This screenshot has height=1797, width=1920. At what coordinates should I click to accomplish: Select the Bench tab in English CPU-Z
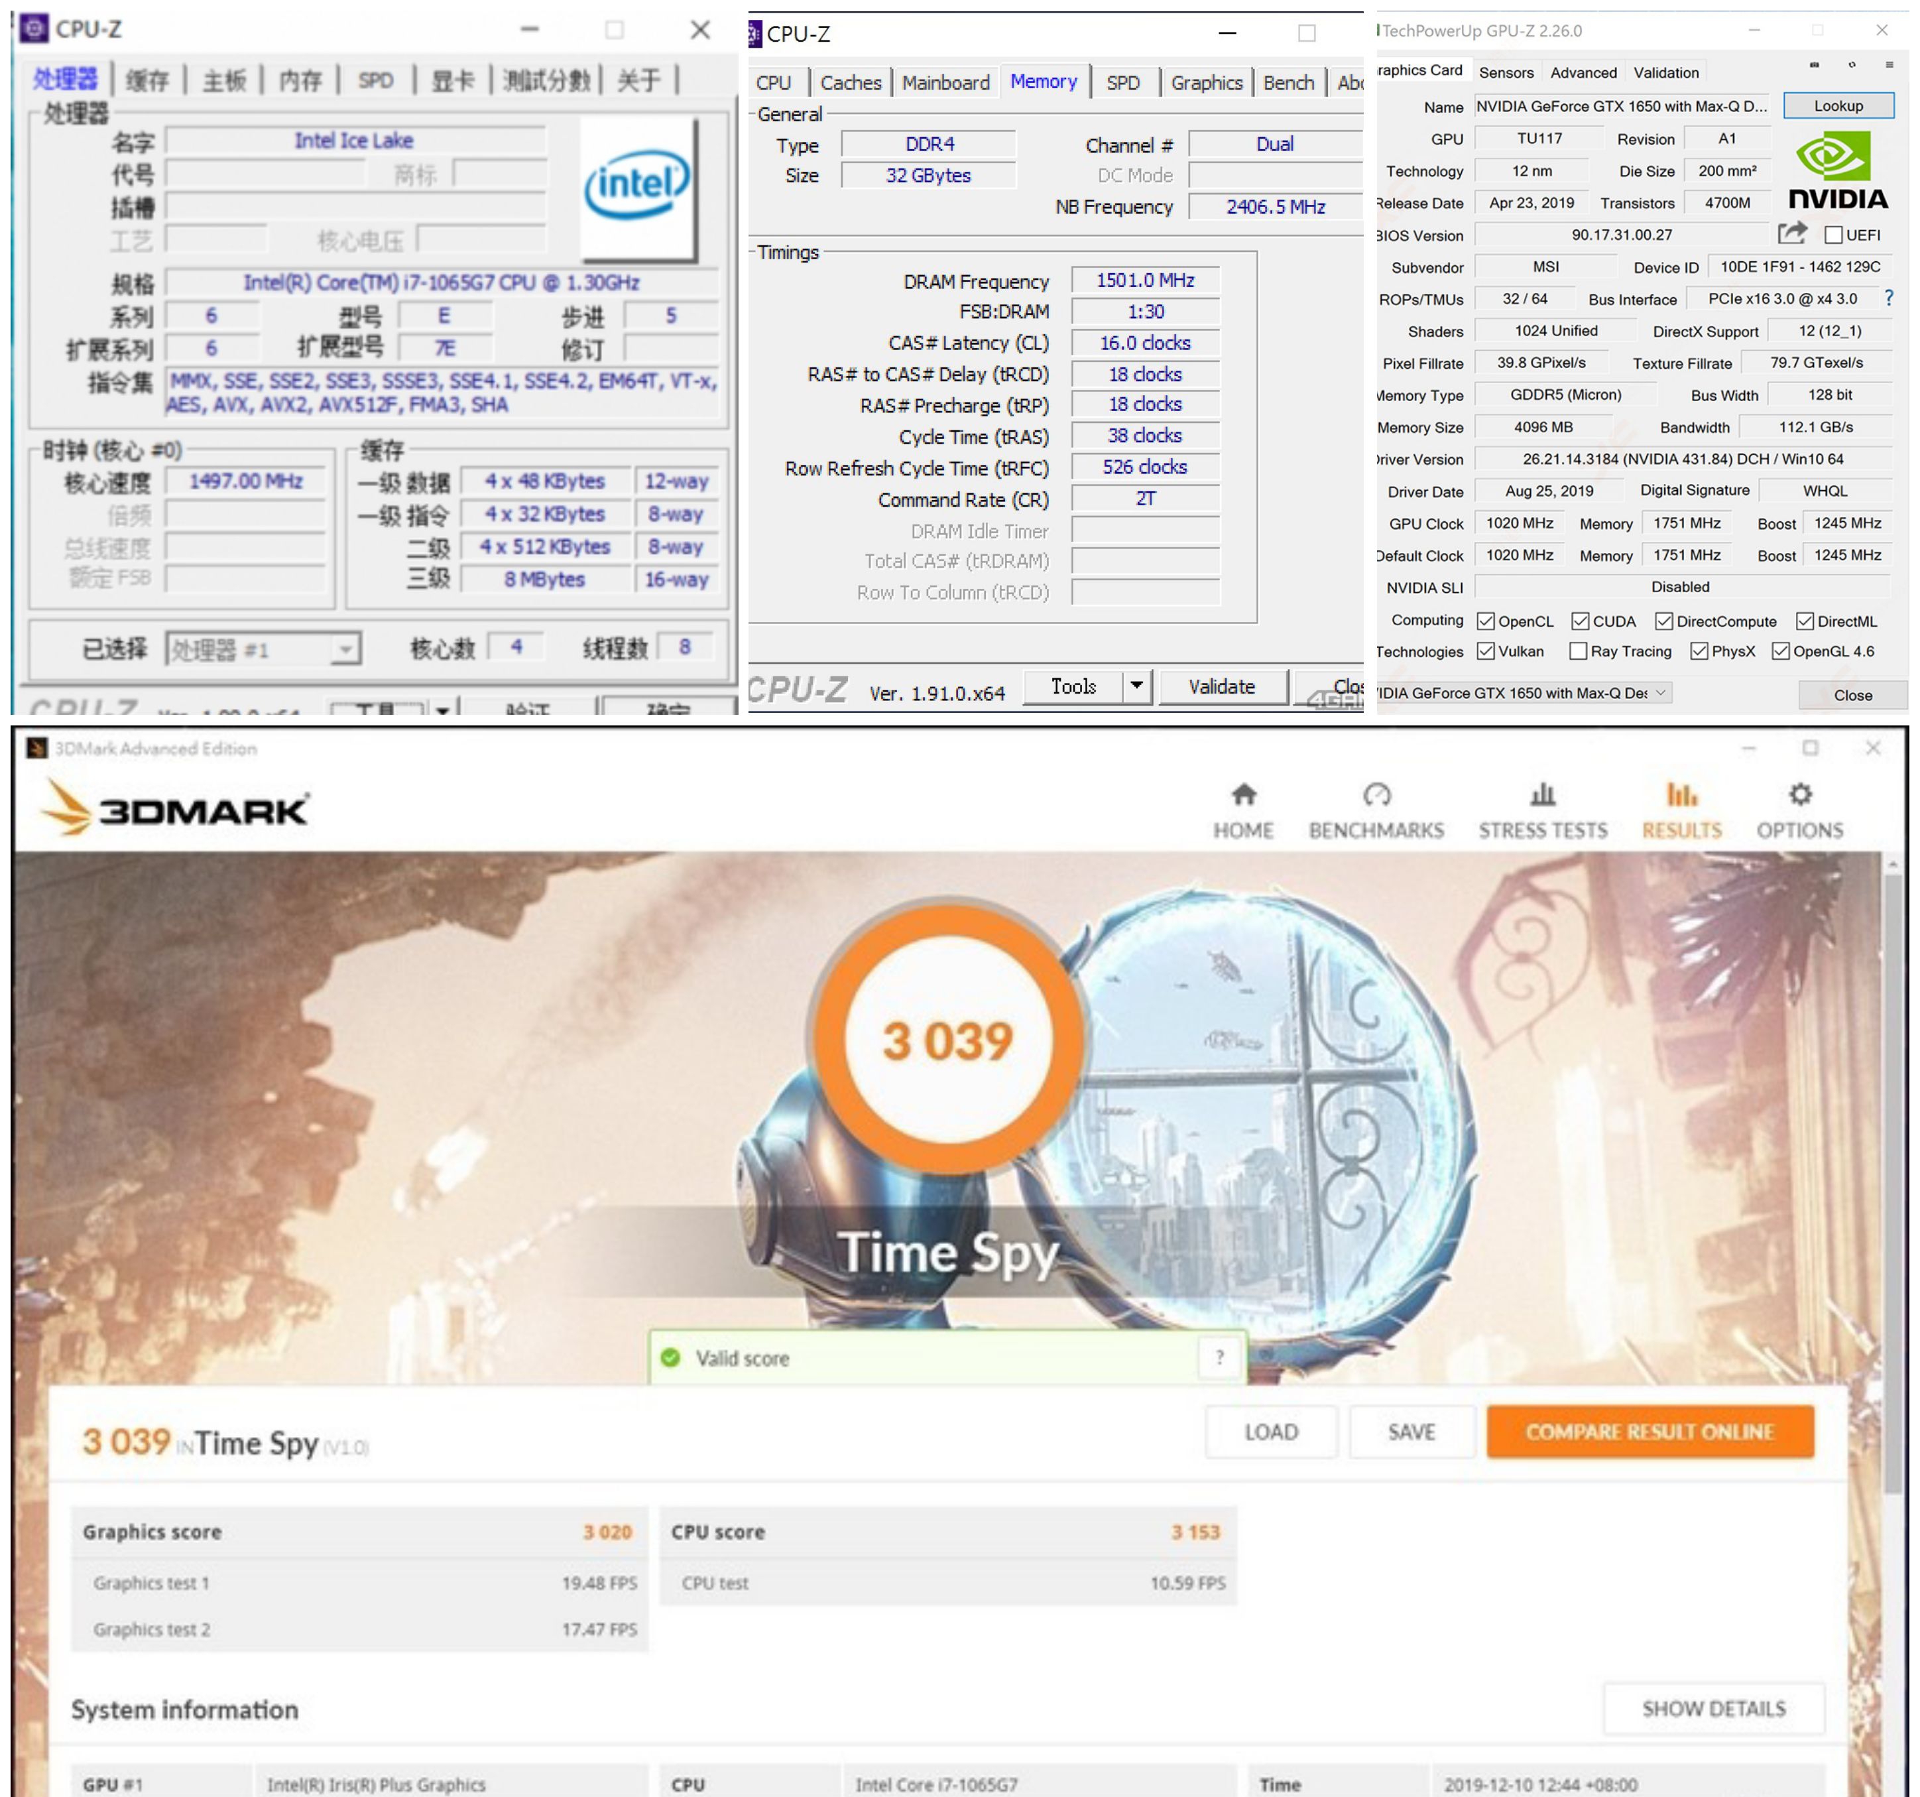(x=1288, y=83)
